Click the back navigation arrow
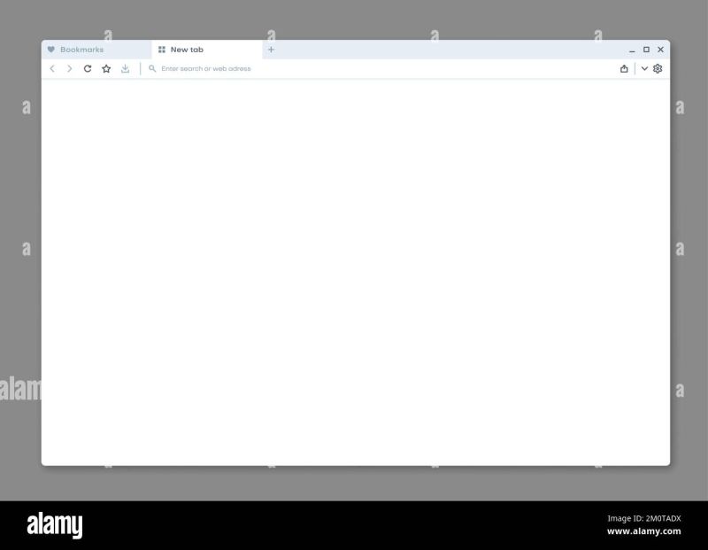The height and width of the screenshot is (550, 708). (x=53, y=68)
